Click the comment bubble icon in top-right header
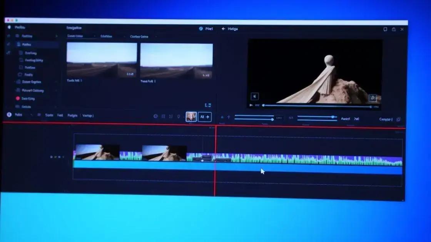This screenshot has width=431, height=242. click(385, 29)
